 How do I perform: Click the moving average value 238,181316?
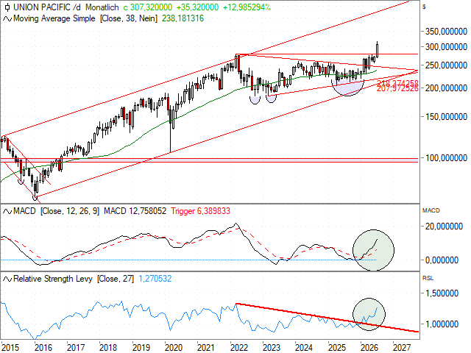[x=183, y=18]
